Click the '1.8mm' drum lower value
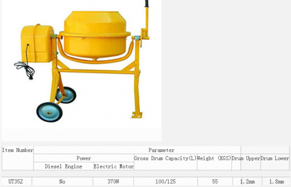Viewport: 291px width, 187px height. click(x=276, y=181)
